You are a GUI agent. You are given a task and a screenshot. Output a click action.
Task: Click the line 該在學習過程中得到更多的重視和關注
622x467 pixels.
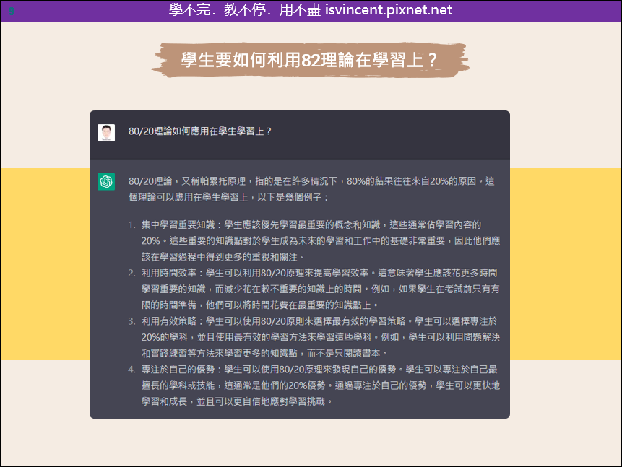(x=223, y=257)
